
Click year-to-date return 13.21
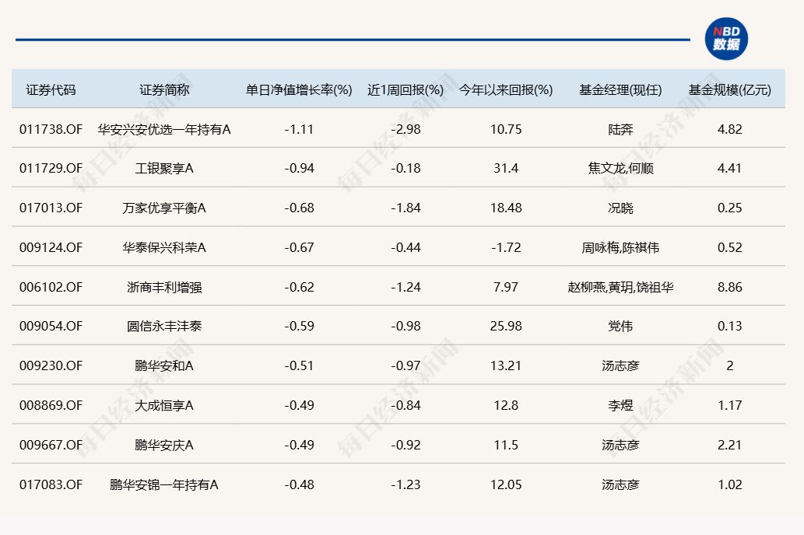click(x=506, y=365)
